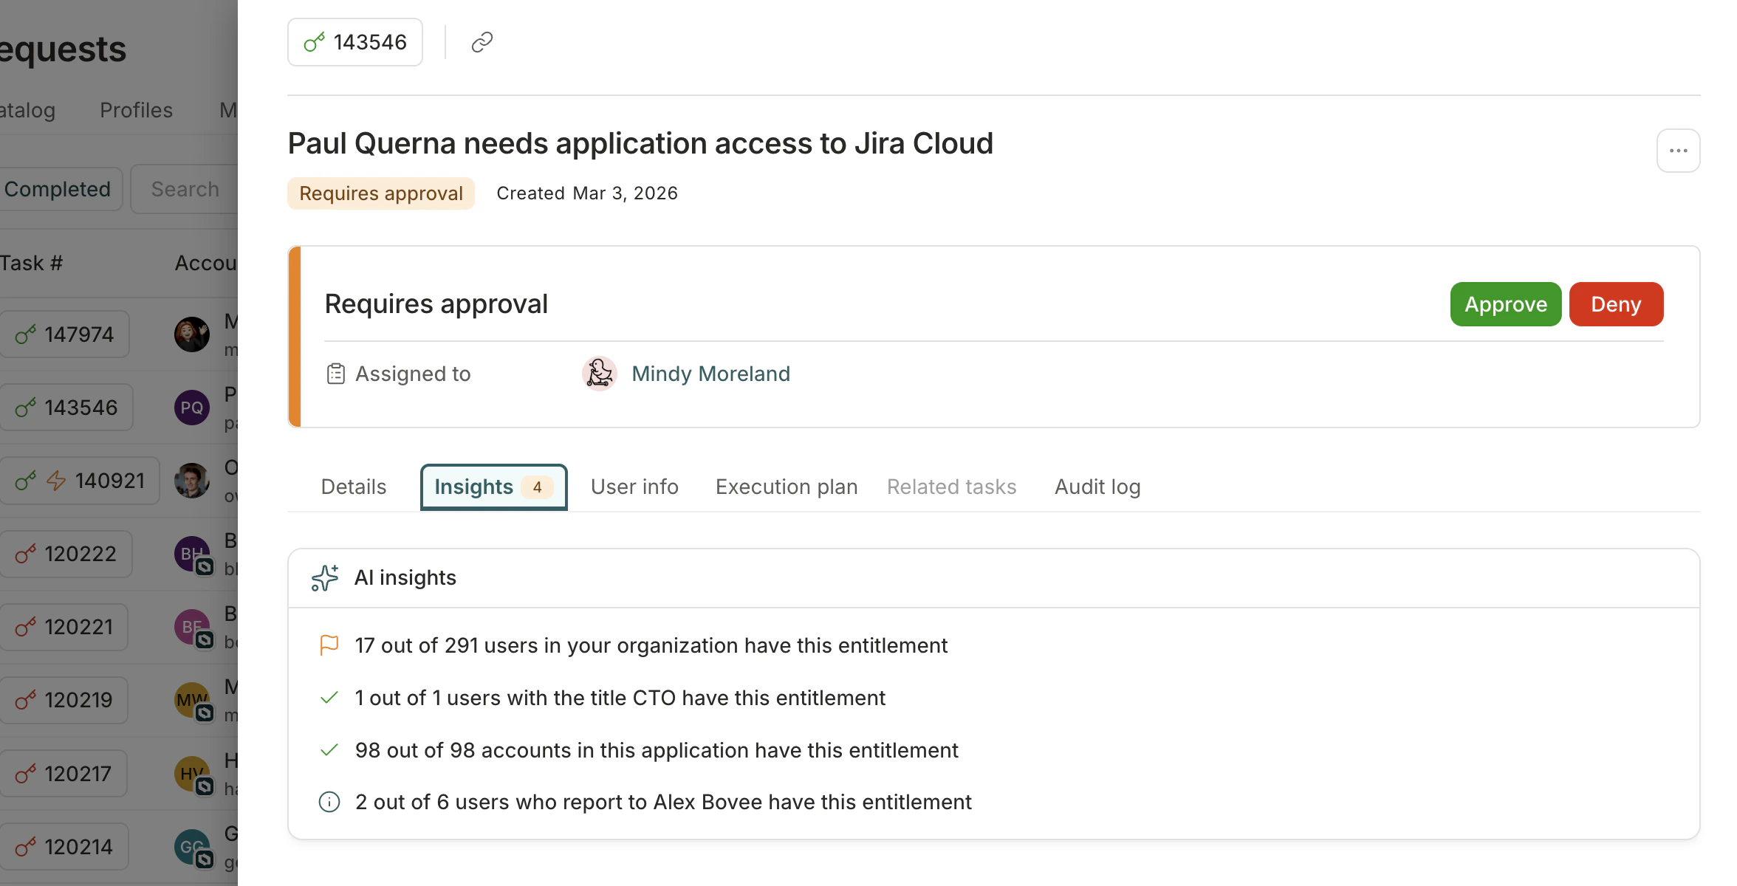Select task 147974 in the list
This screenshot has width=1737, height=886.
coord(65,334)
